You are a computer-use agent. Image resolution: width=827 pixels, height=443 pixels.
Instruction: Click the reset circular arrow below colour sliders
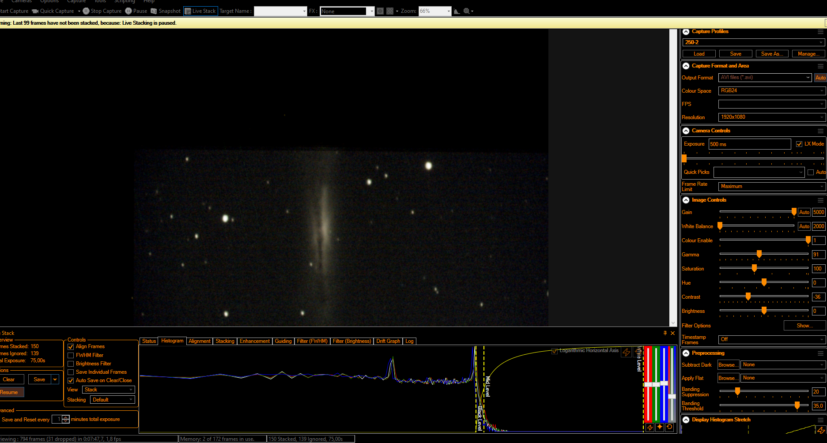click(x=669, y=427)
